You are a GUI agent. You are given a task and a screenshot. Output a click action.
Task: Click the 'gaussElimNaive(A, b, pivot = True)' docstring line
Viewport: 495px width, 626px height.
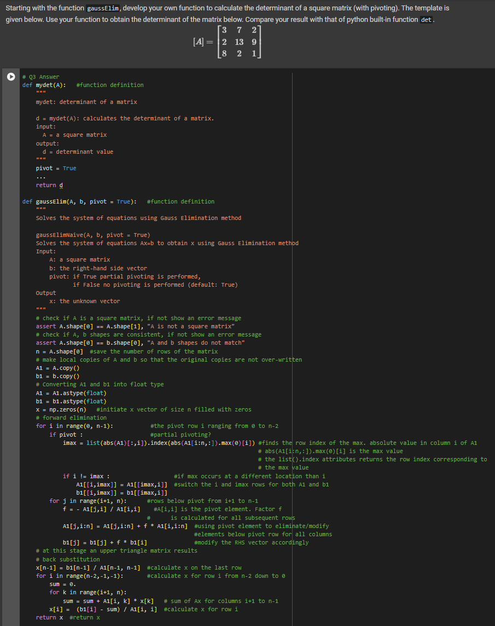pos(93,235)
